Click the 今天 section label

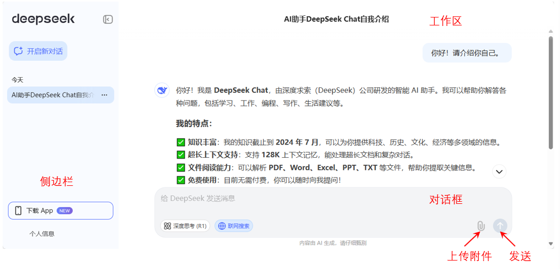(17, 80)
